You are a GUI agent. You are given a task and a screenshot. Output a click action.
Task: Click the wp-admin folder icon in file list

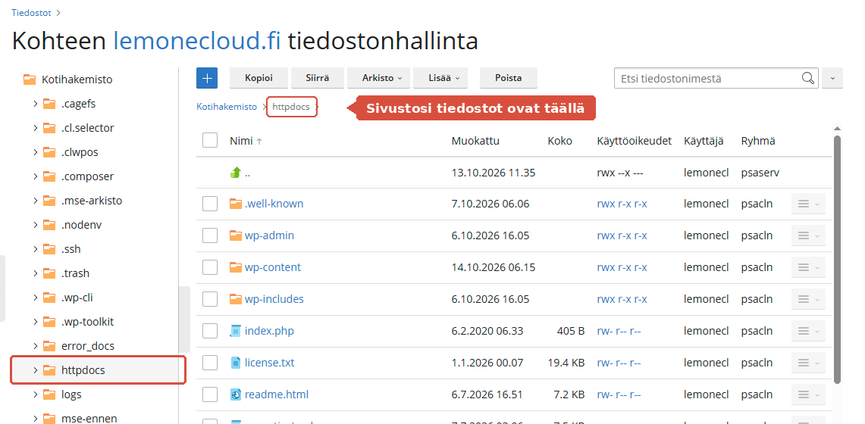236,235
